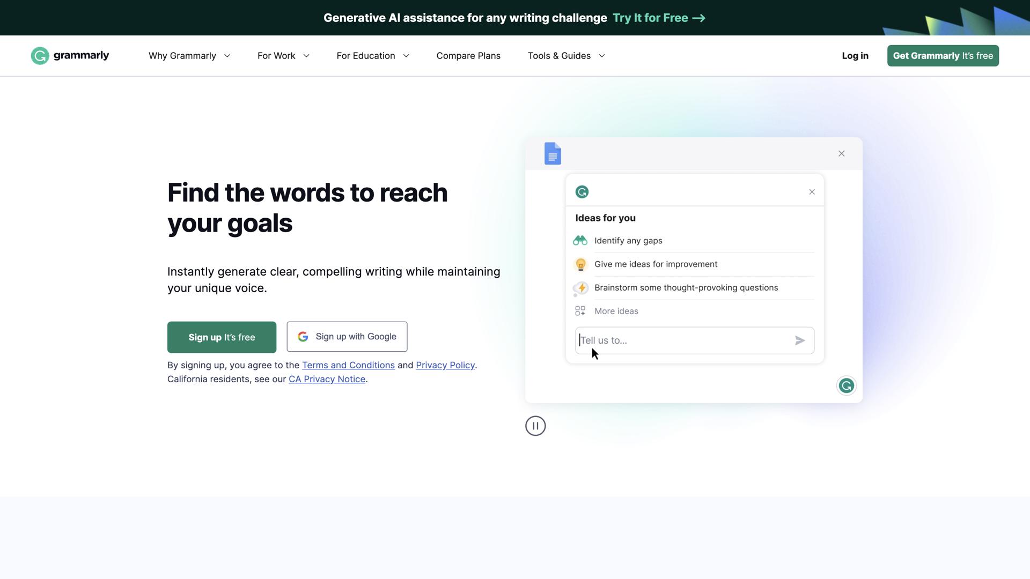Click the Sign up It's free button
The height and width of the screenshot is (579, 1030).
222,337
